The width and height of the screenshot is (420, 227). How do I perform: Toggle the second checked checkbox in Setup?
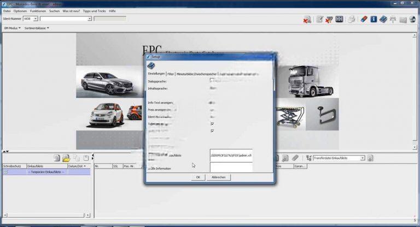[212, 131]
